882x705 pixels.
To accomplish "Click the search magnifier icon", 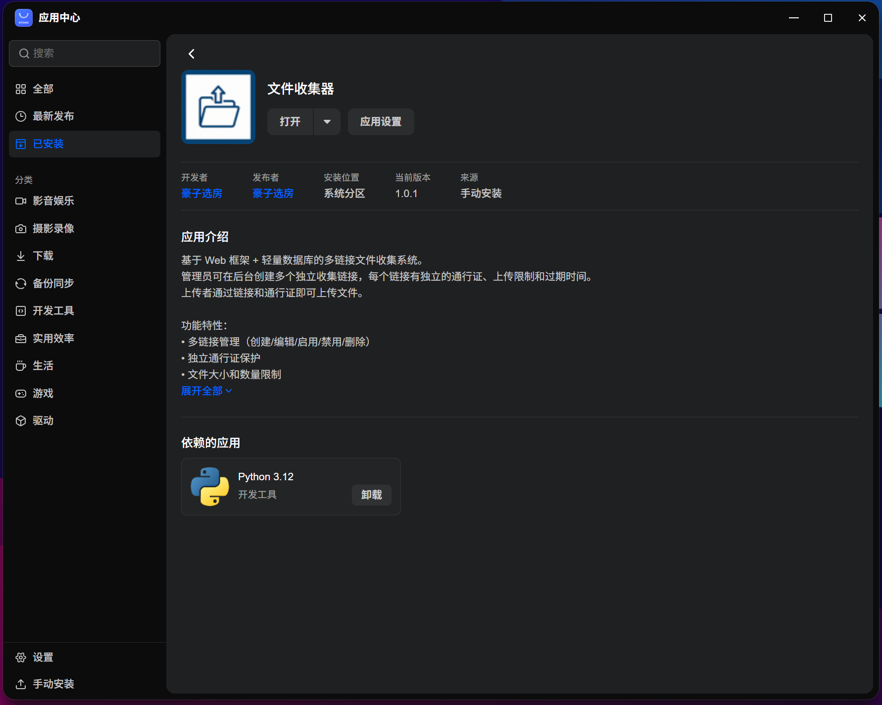I will click(24, 53).
